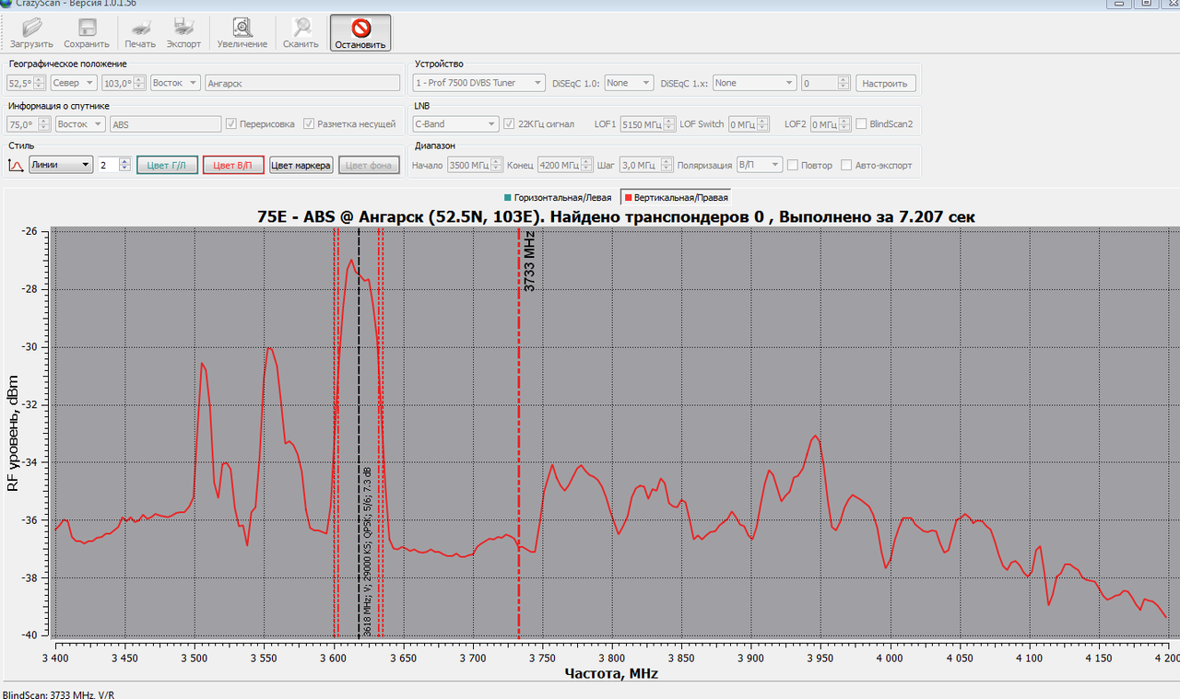Open the DiSEqC 1.x dropdown
The width and height of the screenshot is (1180, 699).
(754, 83)
